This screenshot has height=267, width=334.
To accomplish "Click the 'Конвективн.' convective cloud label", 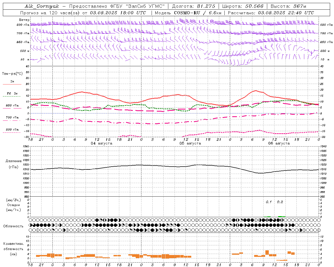I will pyautogui.click(x=14, y=244).
